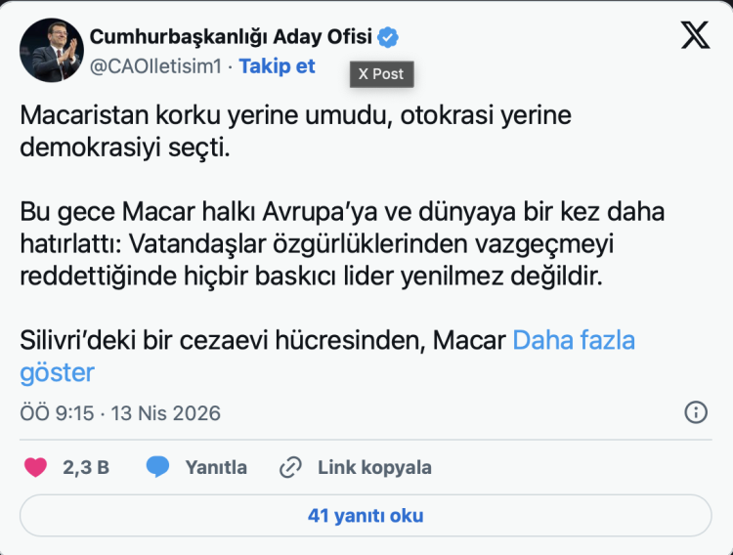This screenshot has width=733, height=555.
Task: Like the post with the heart icon
Action: click(x=35, y=467)
